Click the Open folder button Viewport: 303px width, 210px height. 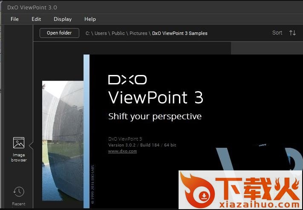(x=59, y=33)
